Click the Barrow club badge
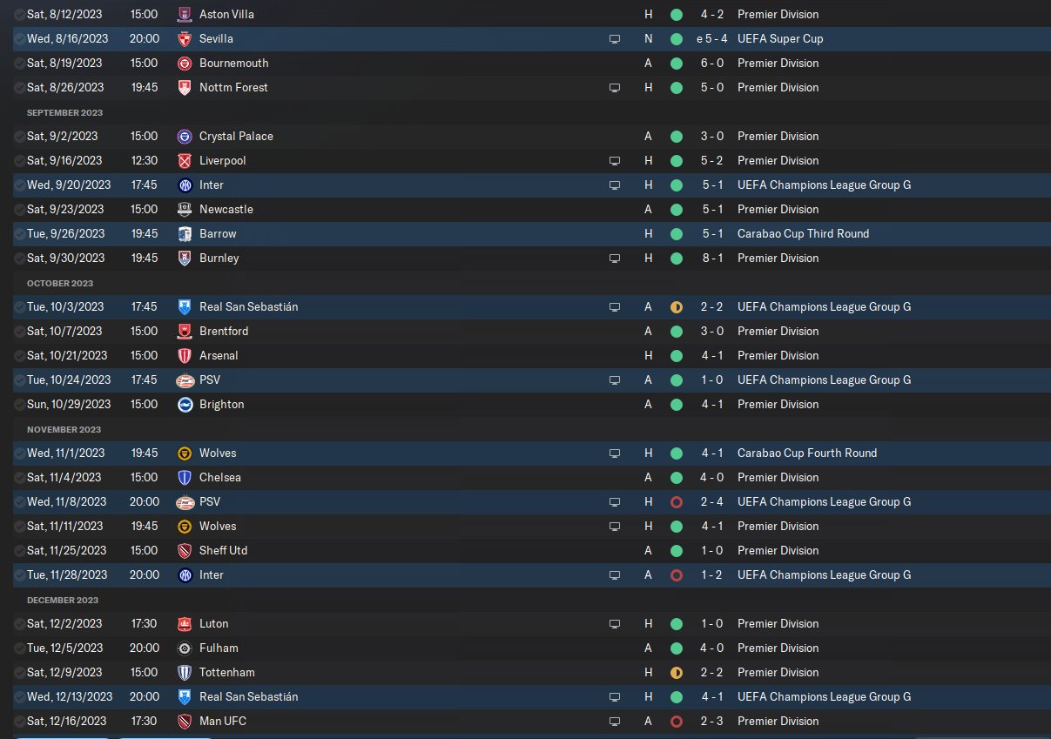1051x739 pixels. (x=184, y=234)
